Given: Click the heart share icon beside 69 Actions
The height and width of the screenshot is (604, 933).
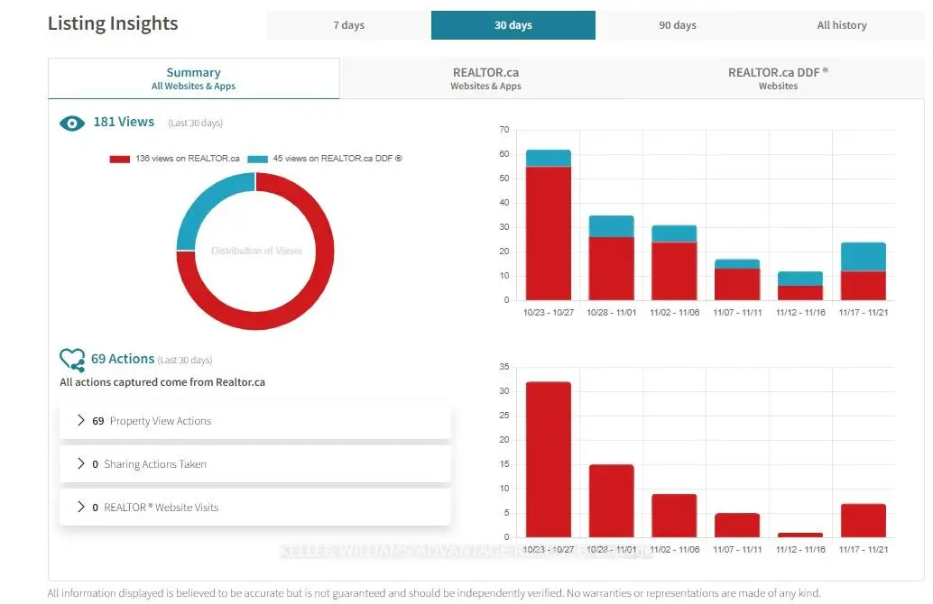Looking at the screenshot, I should pyautogui.click(x=72, y=361).
